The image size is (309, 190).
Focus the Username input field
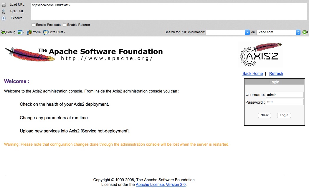point(285,95)
